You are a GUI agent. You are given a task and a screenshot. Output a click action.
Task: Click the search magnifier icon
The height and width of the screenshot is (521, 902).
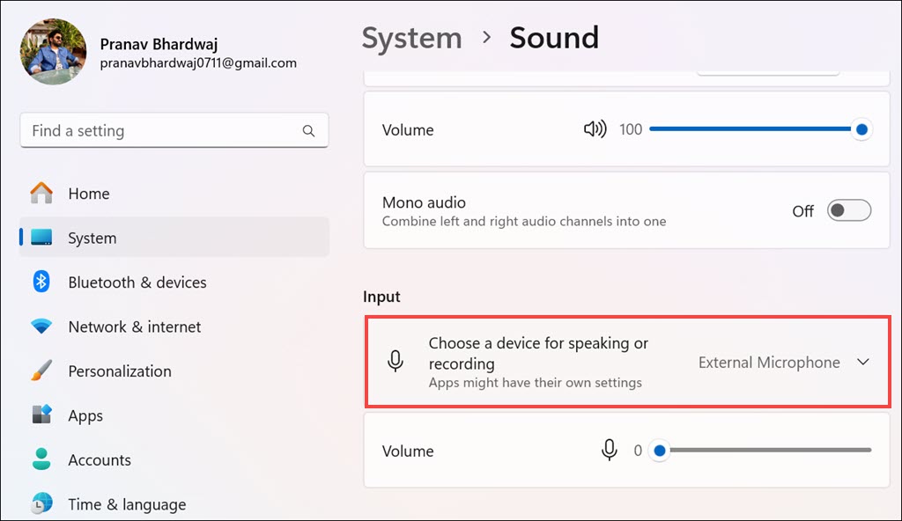pyautogui.click(x=308, y=131)
